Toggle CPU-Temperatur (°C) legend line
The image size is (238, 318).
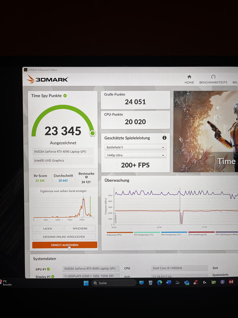[147, 233]
